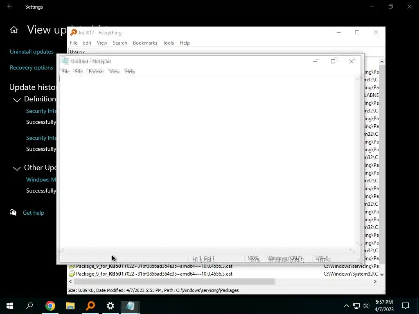Click the Everything horizontal scrollbar thumb
The image size is (419, 314).
click(x=174, y=281)
